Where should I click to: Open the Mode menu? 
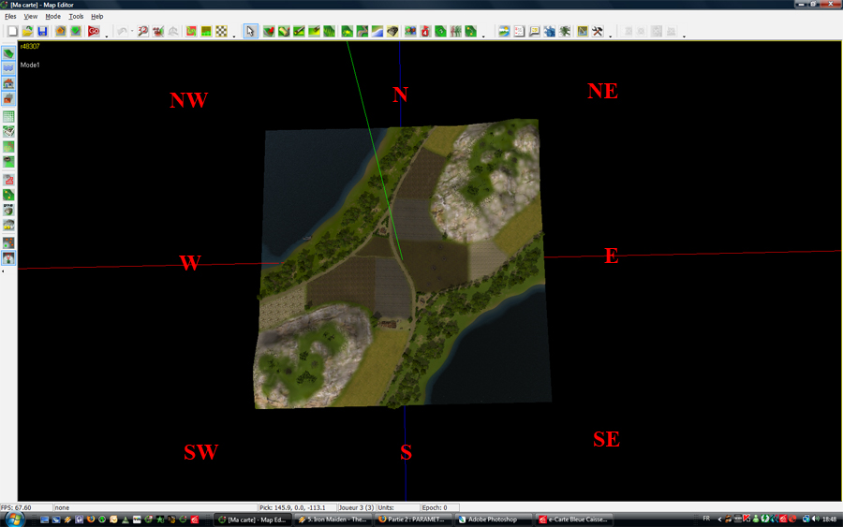pyautogui.click(x=52, y=17)
